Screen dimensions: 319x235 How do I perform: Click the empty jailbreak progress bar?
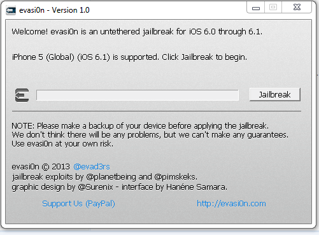(x=138, y=95)
